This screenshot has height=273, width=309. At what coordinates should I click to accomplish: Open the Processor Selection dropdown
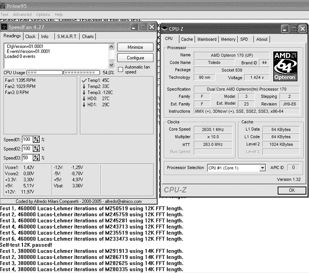point(236,168)
